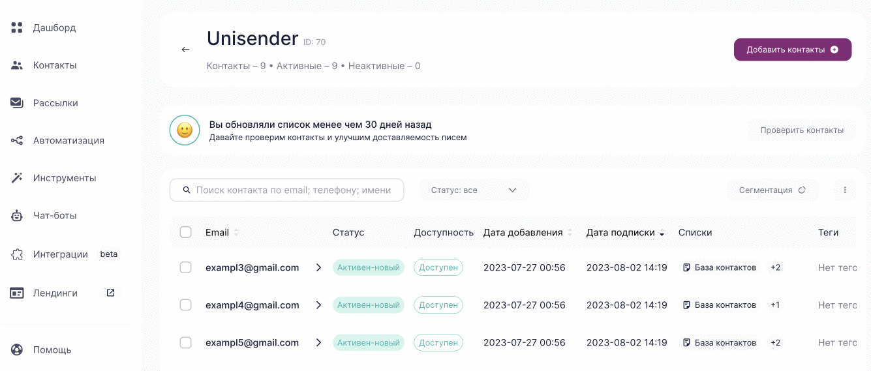The height and width of the screenshot is (371, 871).
Task: Click the smiley face icon
Action: click(185, 130)
